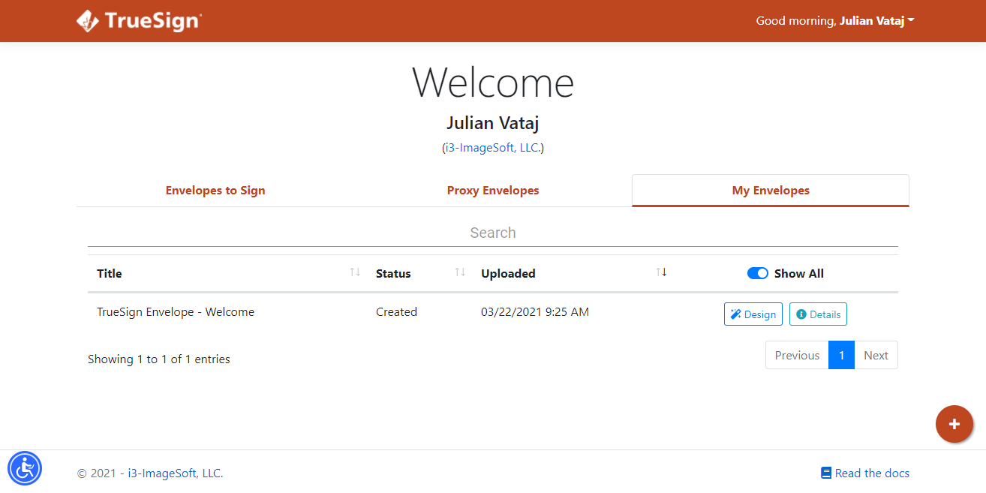Click the info icon on the Details button
Screen dimensions: 986x493
pyautogui.click(x=802, y=314)
